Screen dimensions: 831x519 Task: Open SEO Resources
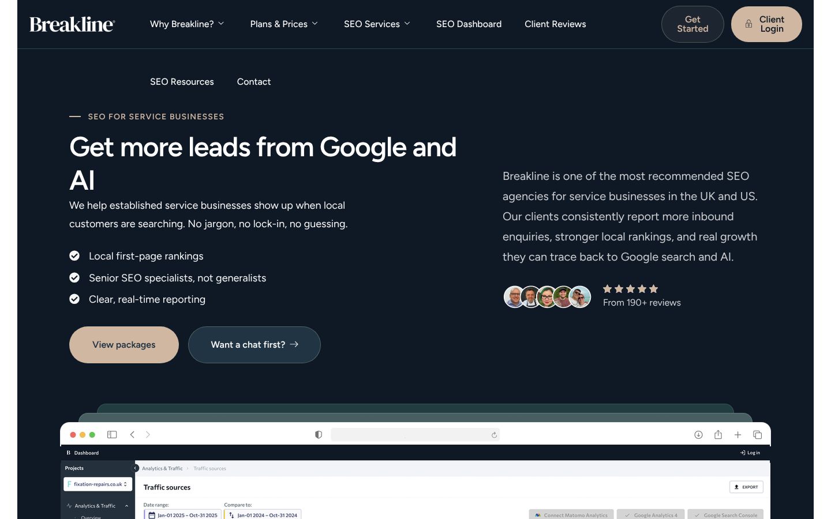[x=182, y=82]
